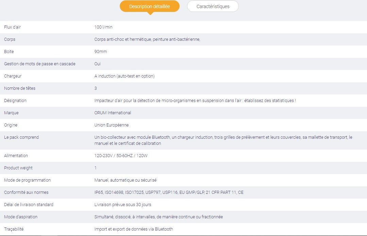Click the Désignation impacteur d'air description
The width and height of the screenshot is (367, 236).
195,101
